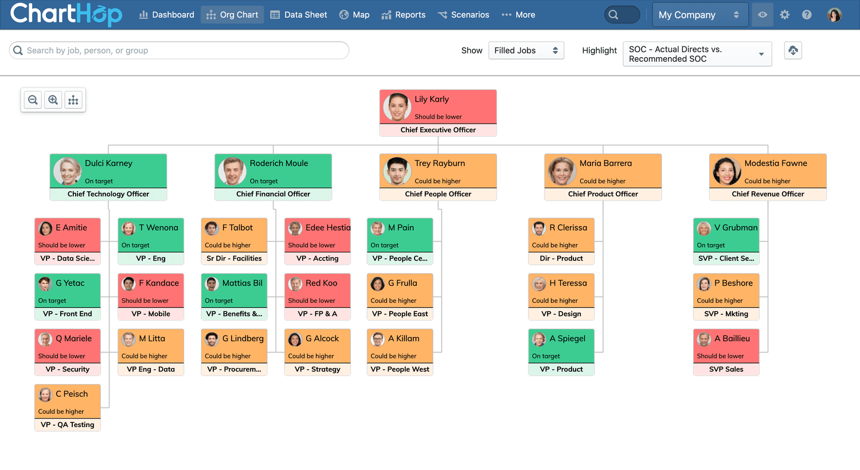Click the org hierarchy reset view icon
This screenshot has width=860, height=470.
[73, 100]
